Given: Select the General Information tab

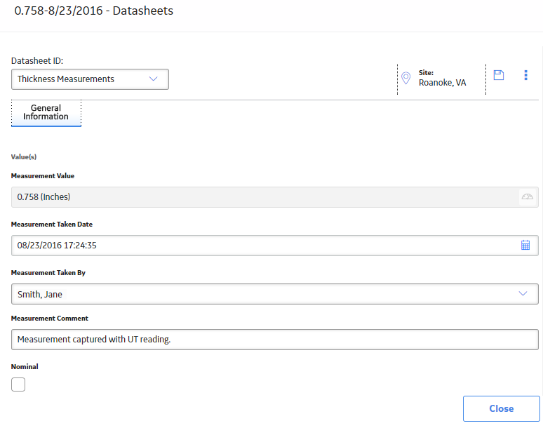Looking at the screenshot, I should click(46, 113).
